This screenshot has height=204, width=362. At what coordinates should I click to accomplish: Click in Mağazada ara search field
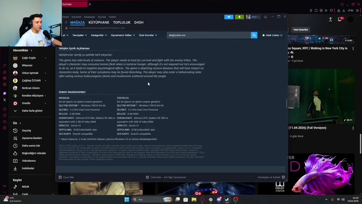pos(209,35)
